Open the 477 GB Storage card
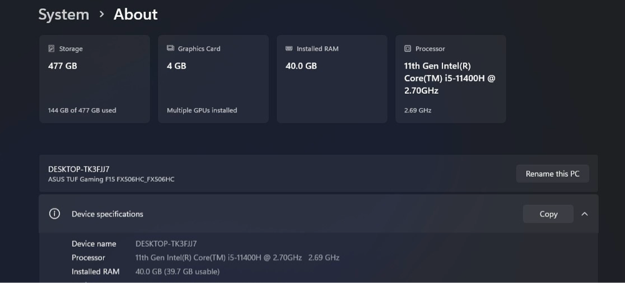 point(94,79)
